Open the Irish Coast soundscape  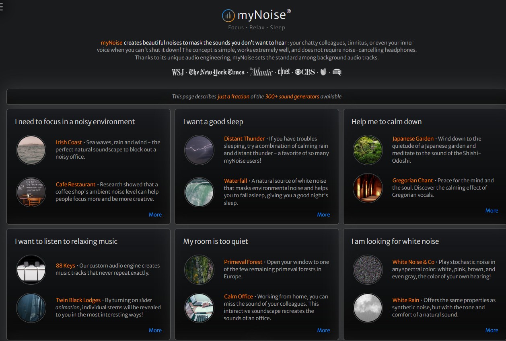click(68, 142)
